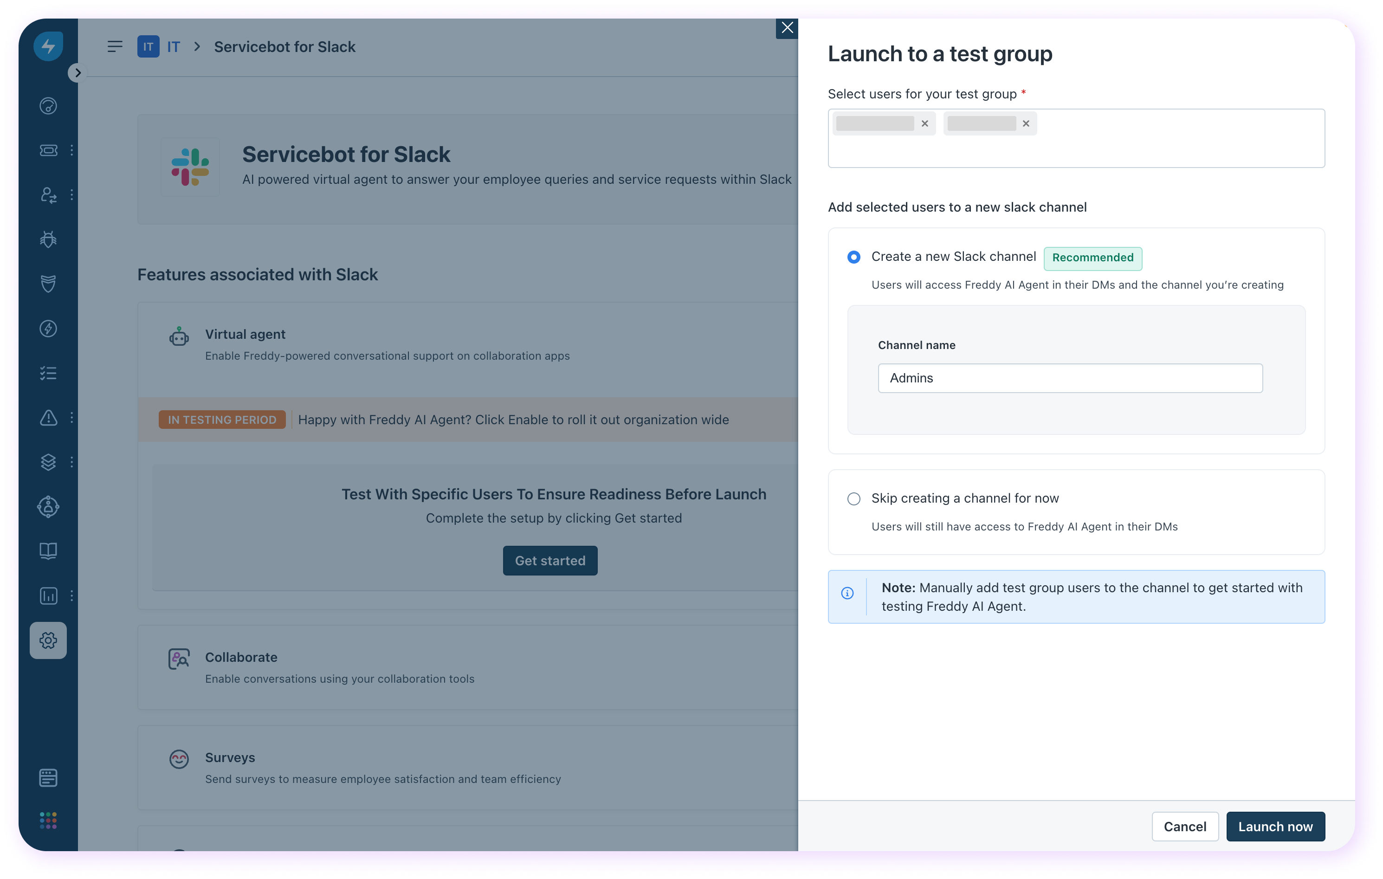This screenshot has width=1383, height=879.
Task: Click the Cancel button
Action: click(x=1184, y=826)
